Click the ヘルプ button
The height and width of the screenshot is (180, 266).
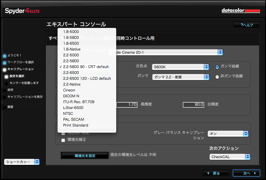(x=246, y=25)
